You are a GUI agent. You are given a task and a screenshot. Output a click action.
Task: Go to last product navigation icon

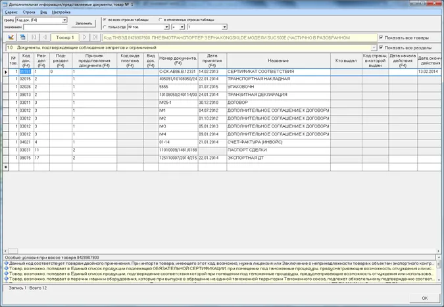(x=95, y=37)
